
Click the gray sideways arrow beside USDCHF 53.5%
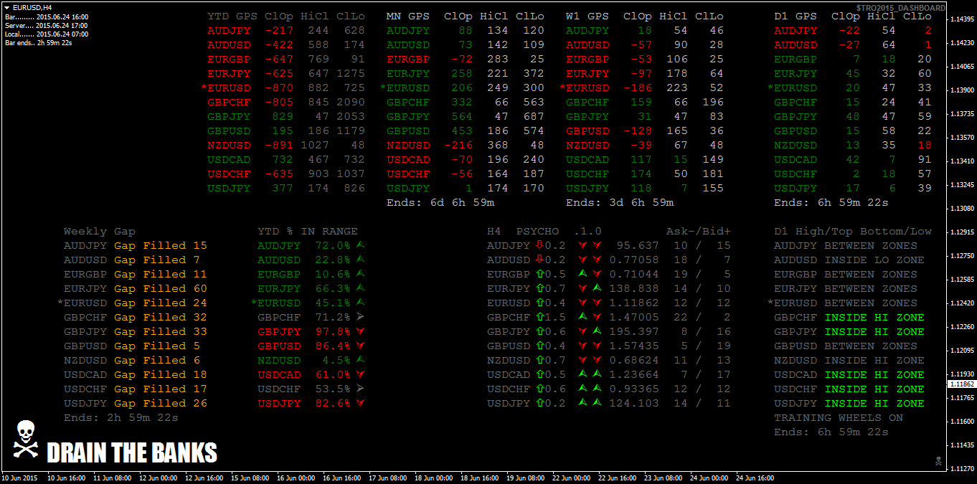coord(360,389)
